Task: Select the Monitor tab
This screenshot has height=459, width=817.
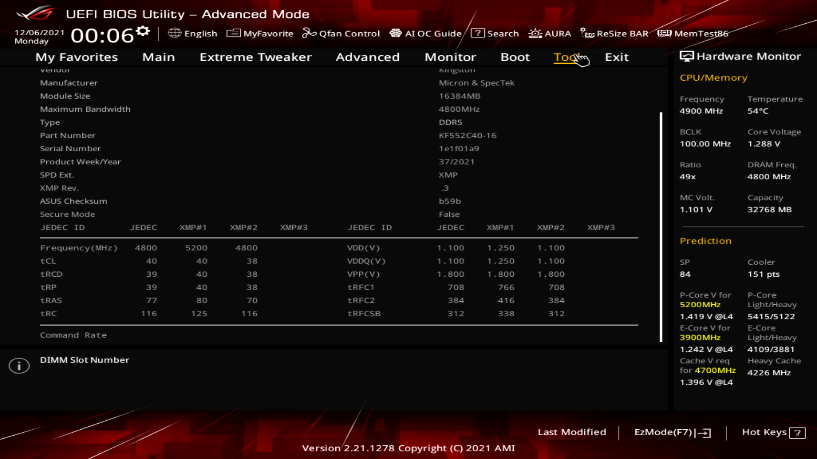Action: point(450,57)
